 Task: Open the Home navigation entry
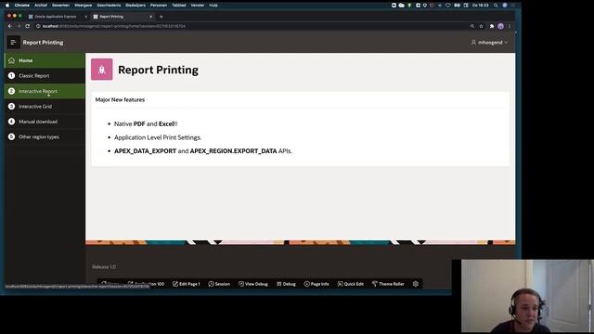pos(45,60)
